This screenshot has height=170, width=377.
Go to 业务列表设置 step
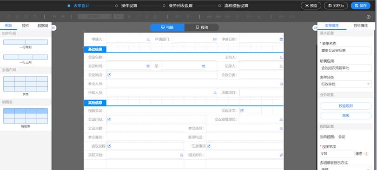click(x=180, y=6)
